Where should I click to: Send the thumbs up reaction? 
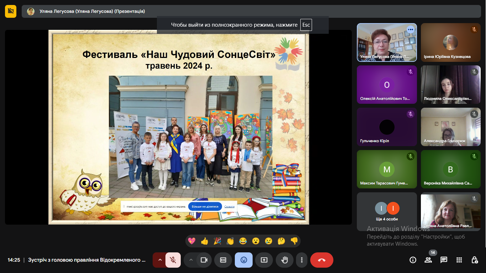pos(205,241)
